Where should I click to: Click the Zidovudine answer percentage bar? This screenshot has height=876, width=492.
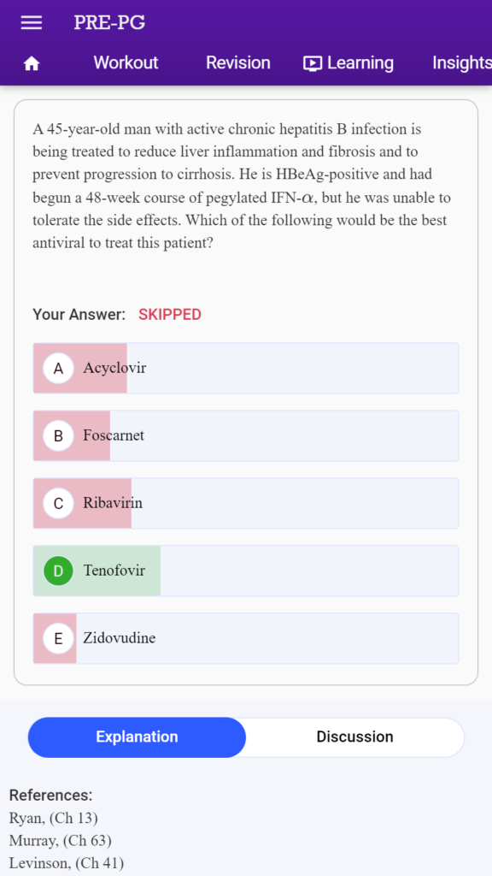click(55, 638)
